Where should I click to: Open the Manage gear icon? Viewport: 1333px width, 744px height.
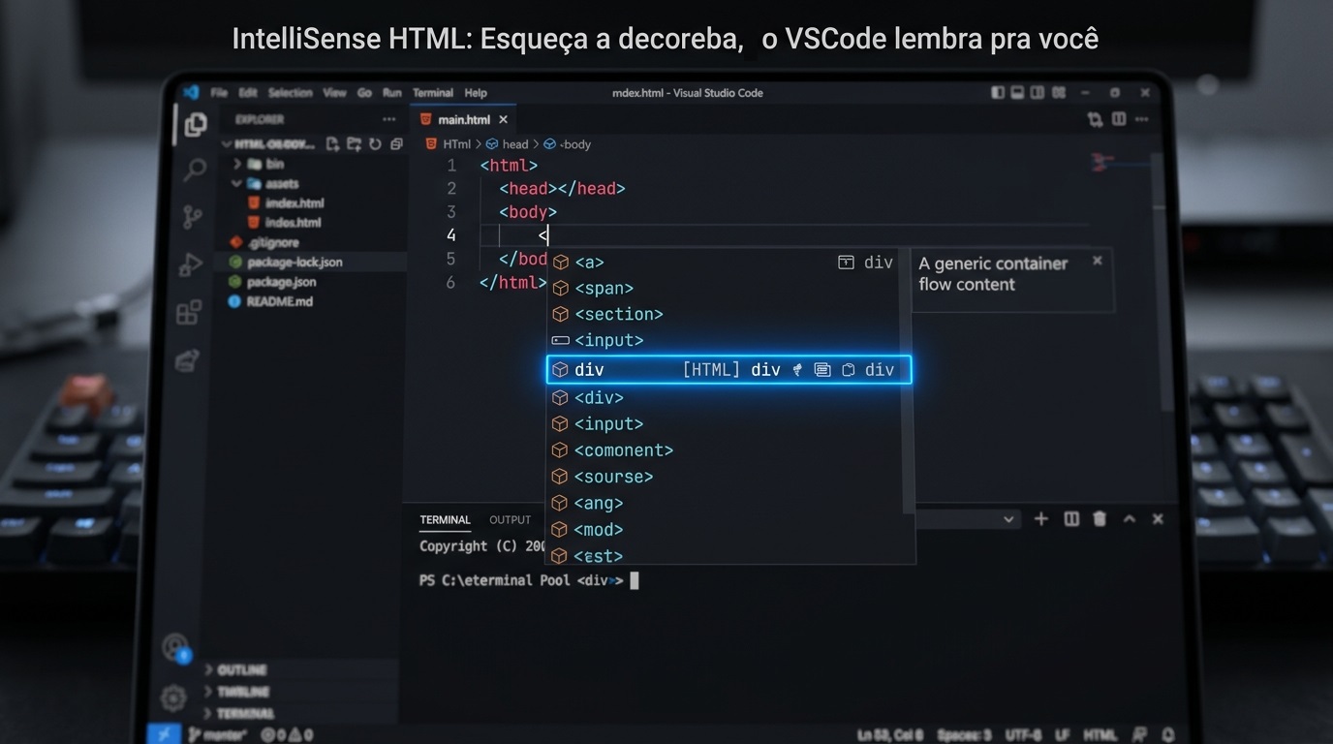point(173,697)
